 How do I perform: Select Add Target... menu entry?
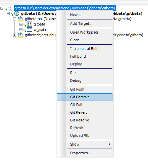point(85,23)
